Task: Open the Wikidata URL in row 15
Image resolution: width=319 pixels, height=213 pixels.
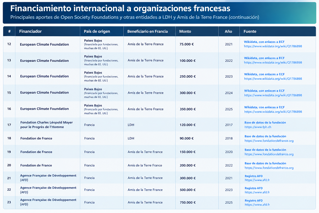Action: coord(273,95)
